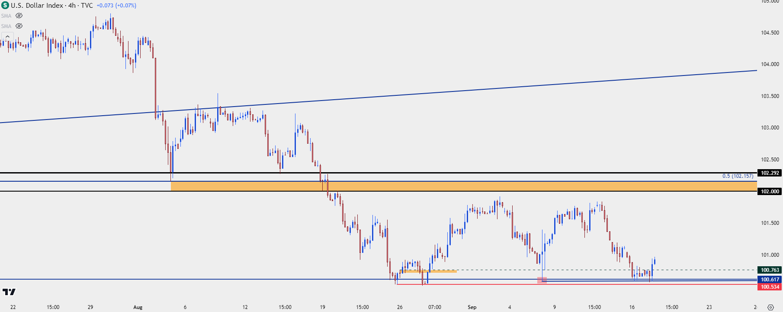Screen dimensions: 783x312
Task: Select the lower SMA legend label
Action: pos(6,26)
